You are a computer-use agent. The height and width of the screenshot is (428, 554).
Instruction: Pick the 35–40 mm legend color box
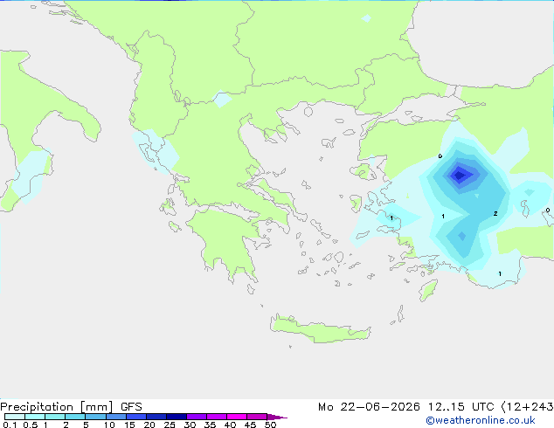(x=217, y=417)
